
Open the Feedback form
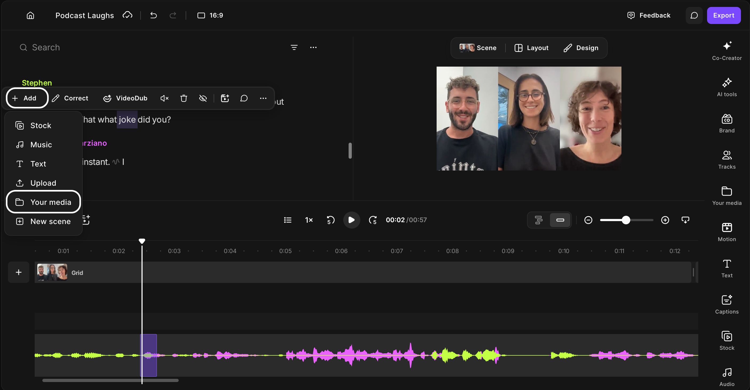[x=649, y=15]
